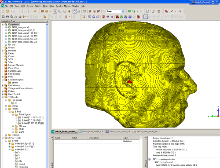Viewport: 220px width, 168px height.
Task: Toggle the highlighted button beside reset view icons
Action: tap(75, 11)
